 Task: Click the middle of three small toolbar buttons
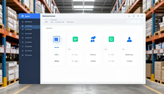pyautogui.click(x=134, y=22)
